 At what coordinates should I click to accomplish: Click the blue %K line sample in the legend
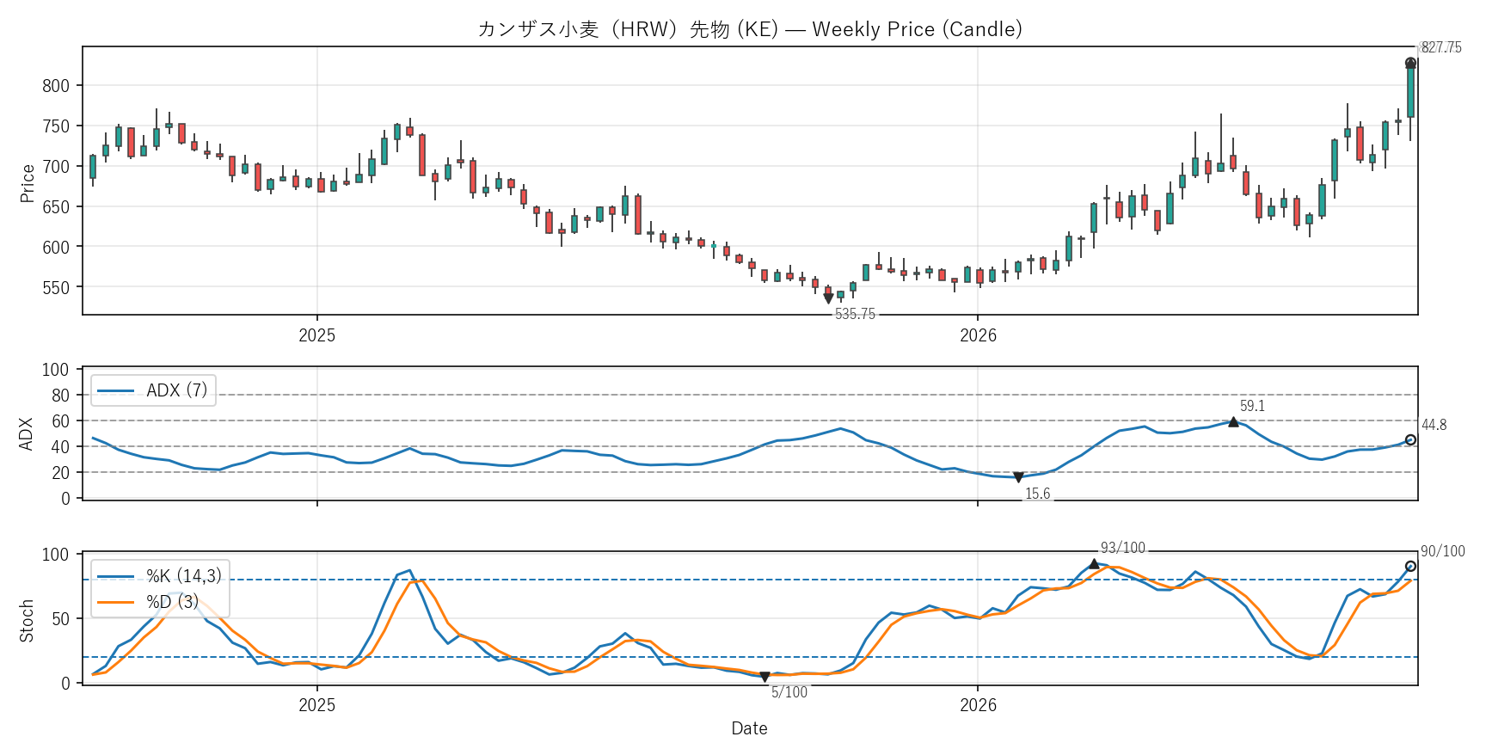(x=116, y=576)
